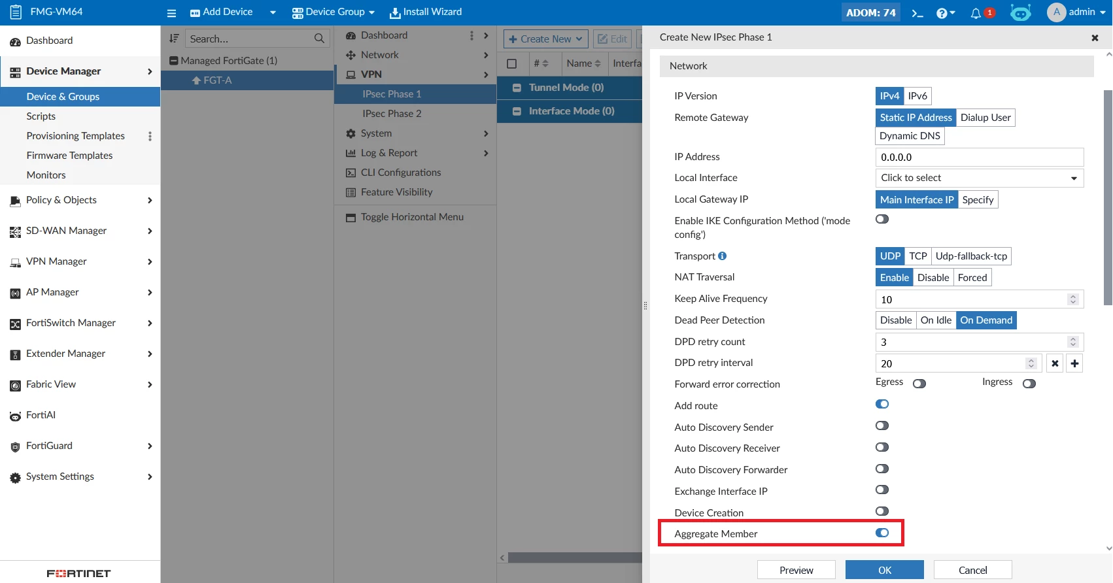The image size is (1113, 583).
Task: Collapse the Interface Mode group icon
Action: (517, 111)
